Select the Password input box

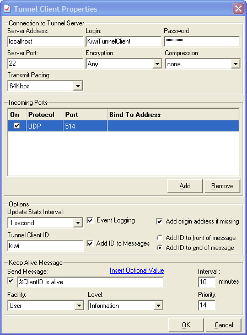point(202,41)
